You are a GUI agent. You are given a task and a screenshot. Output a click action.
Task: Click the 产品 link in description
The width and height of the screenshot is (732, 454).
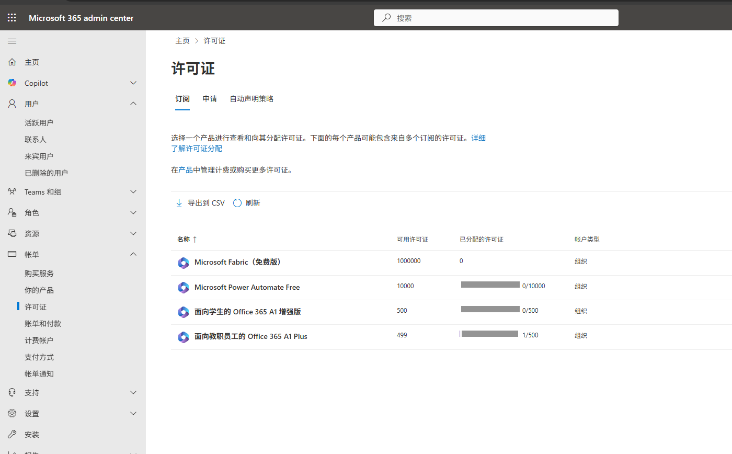[186, 170]
